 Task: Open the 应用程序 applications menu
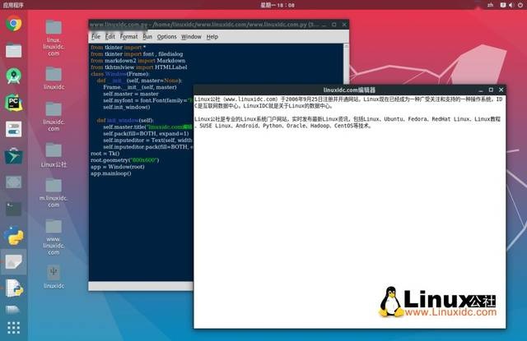click(x=13, y=5)
